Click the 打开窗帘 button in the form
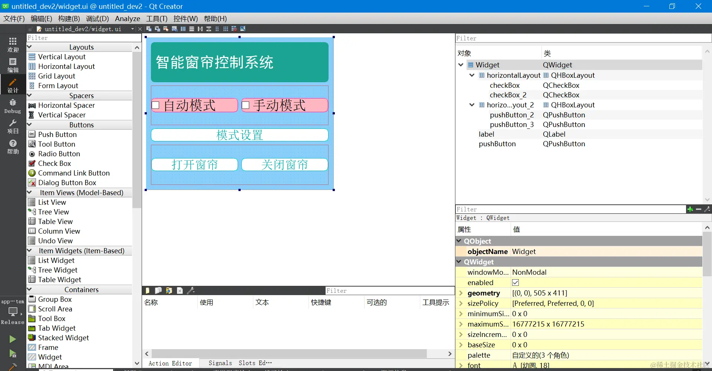 (x=194, y=164)
